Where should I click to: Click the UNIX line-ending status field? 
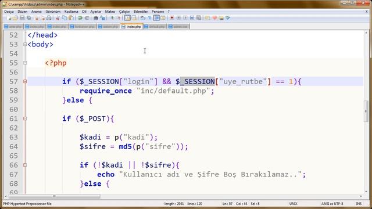click(293, 204)
